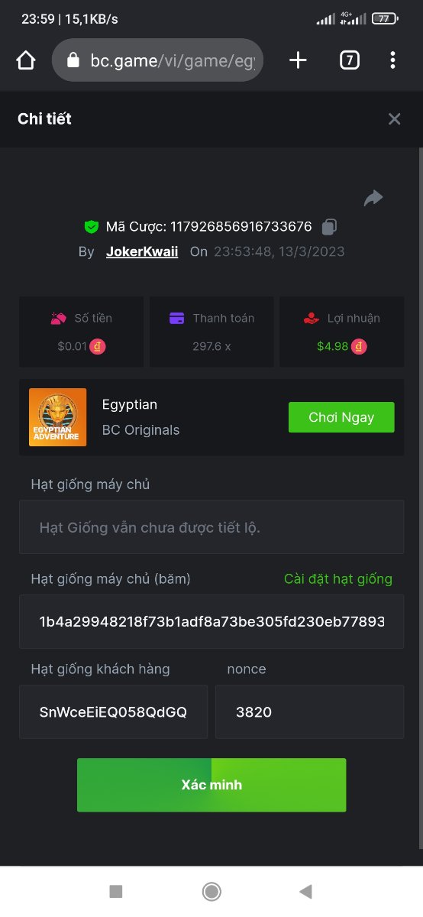Select the nonce field showing 3820
The height and width of the screenshot is (917, 423).
309,711
